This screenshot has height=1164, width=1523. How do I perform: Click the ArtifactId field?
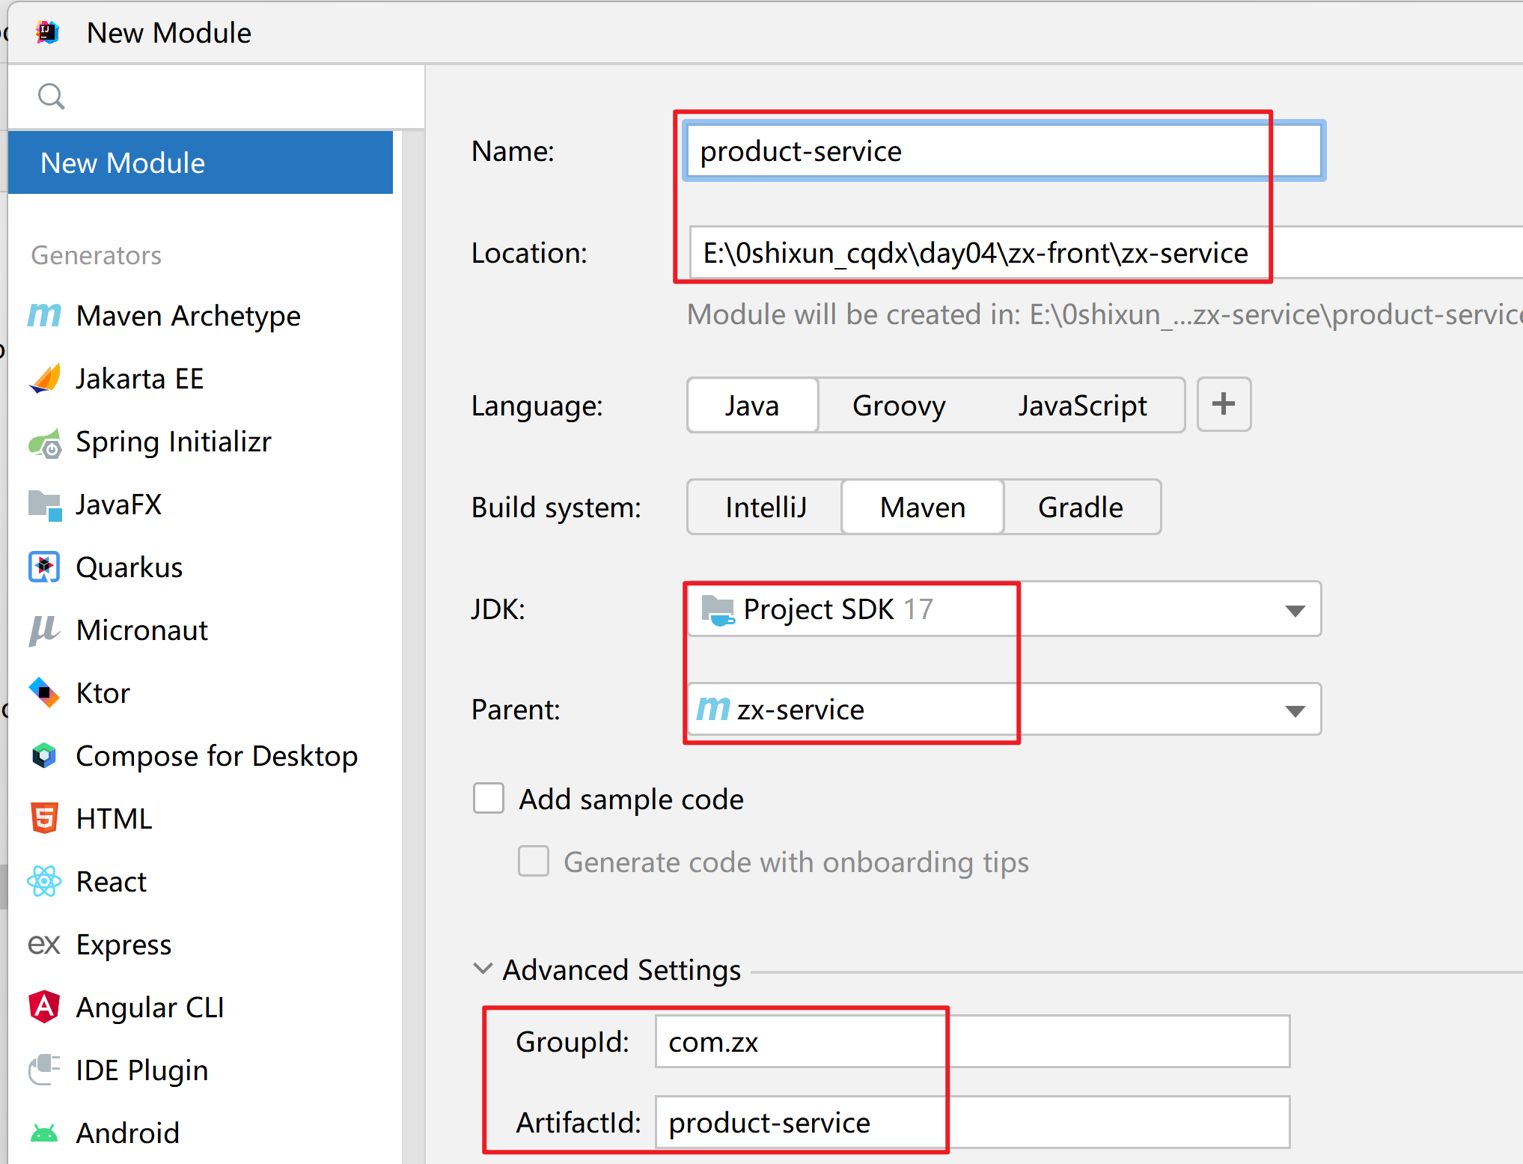[973, 1122]
